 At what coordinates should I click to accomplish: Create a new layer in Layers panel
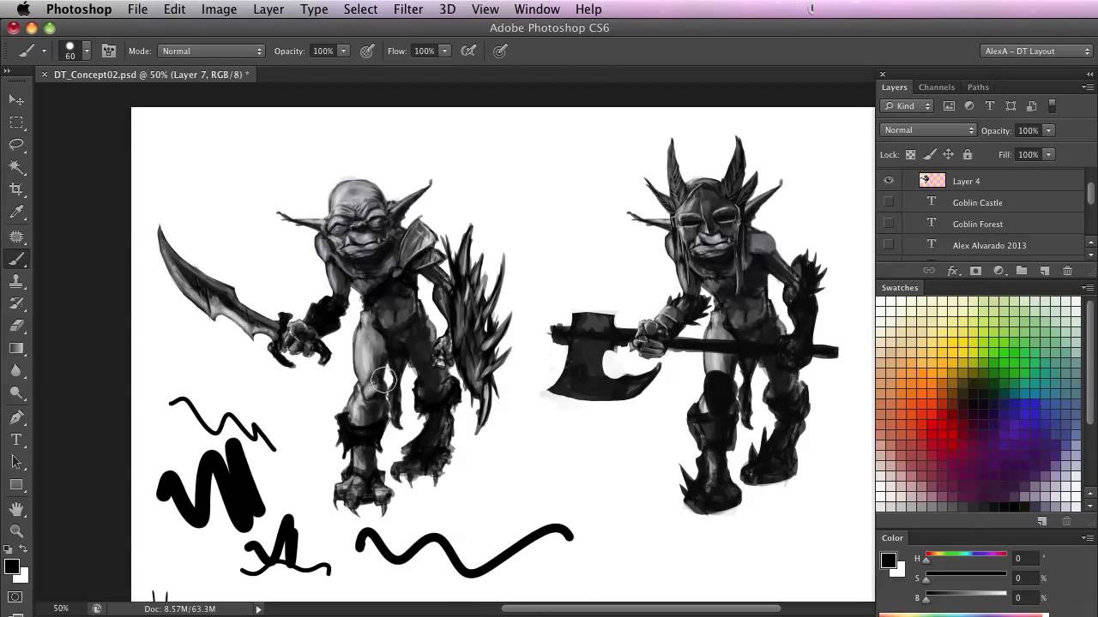[1044, 271]
